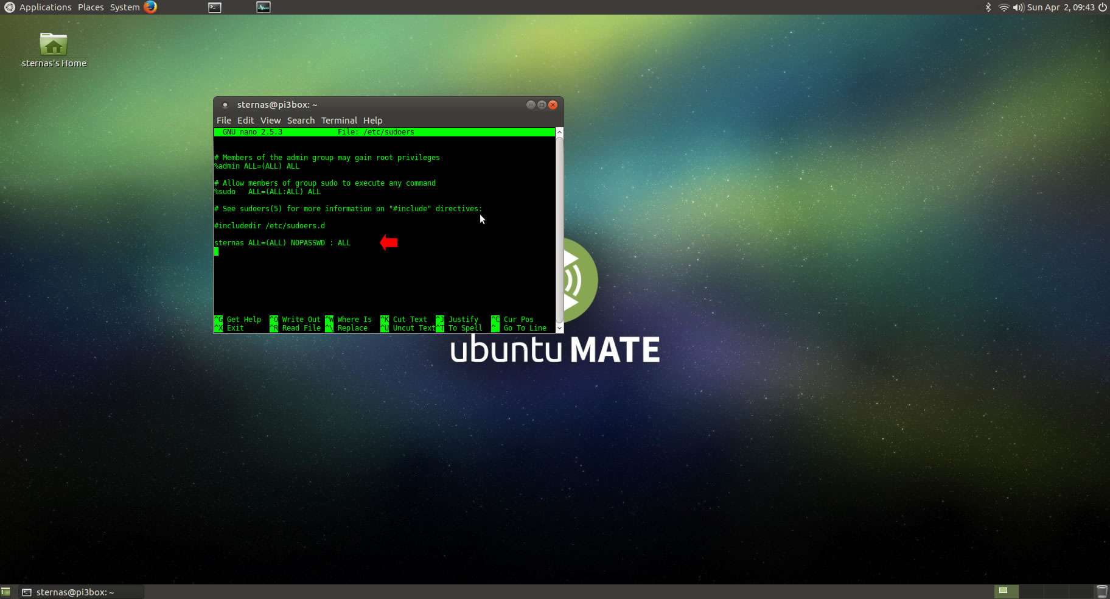The height and width of the screenshot is (599, 1110).
Task: Open the View menu in terminal
Action: pyautogui.click(x=271, y=121)
